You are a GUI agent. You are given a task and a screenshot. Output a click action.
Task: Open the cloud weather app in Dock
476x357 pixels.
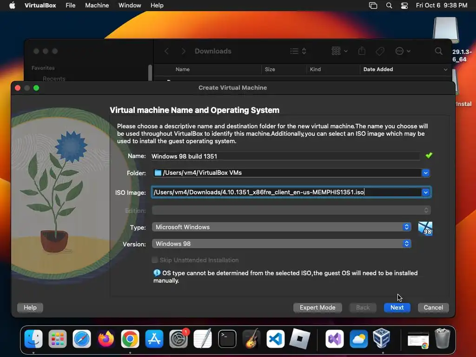coord(358,339)
